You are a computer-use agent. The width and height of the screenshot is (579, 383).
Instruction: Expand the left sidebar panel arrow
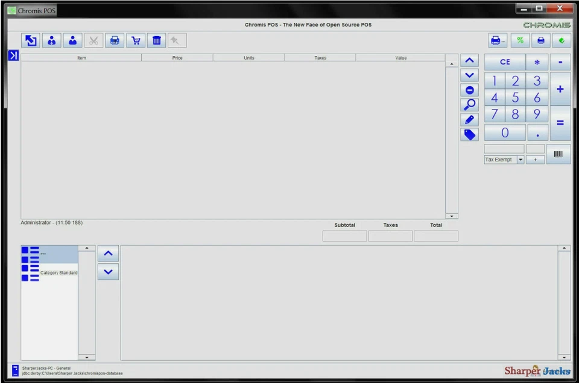tap(13, 55)
